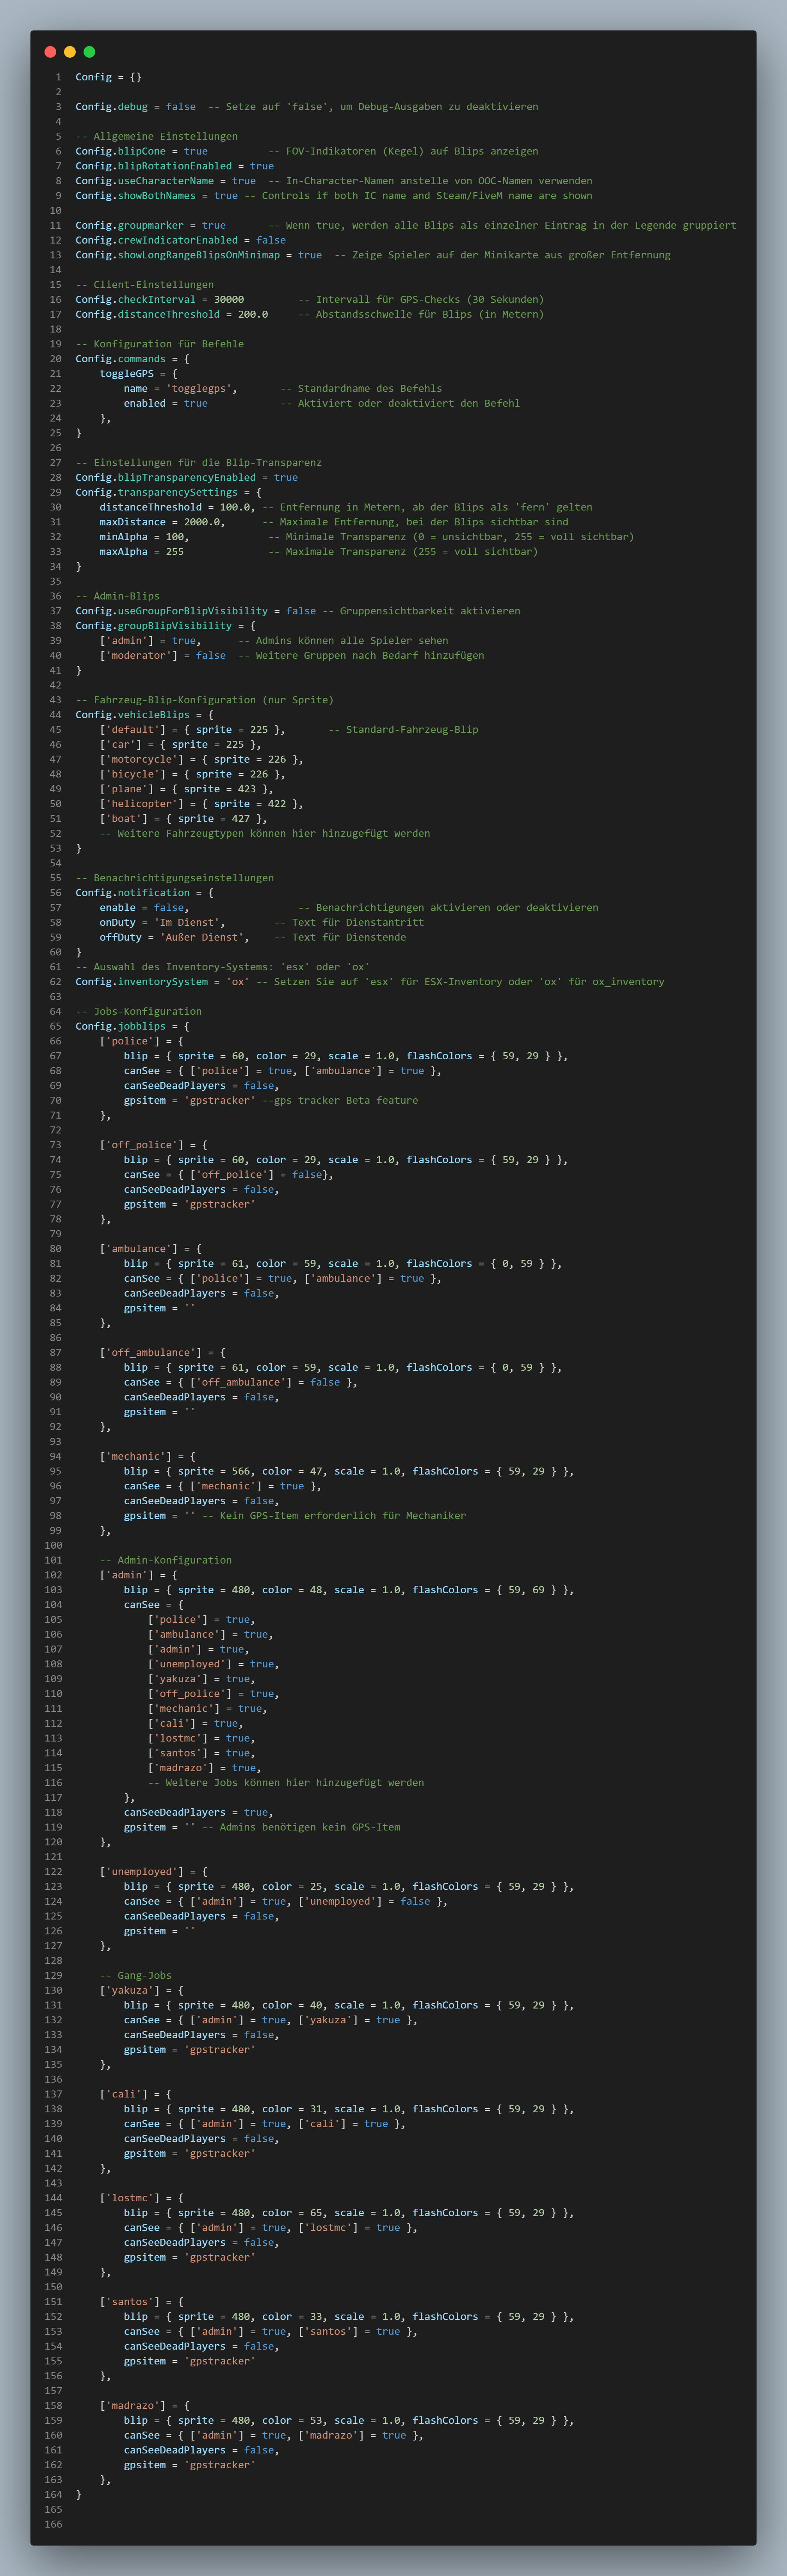
Task: Click the green maximize dot
Action: pos(89,52)
